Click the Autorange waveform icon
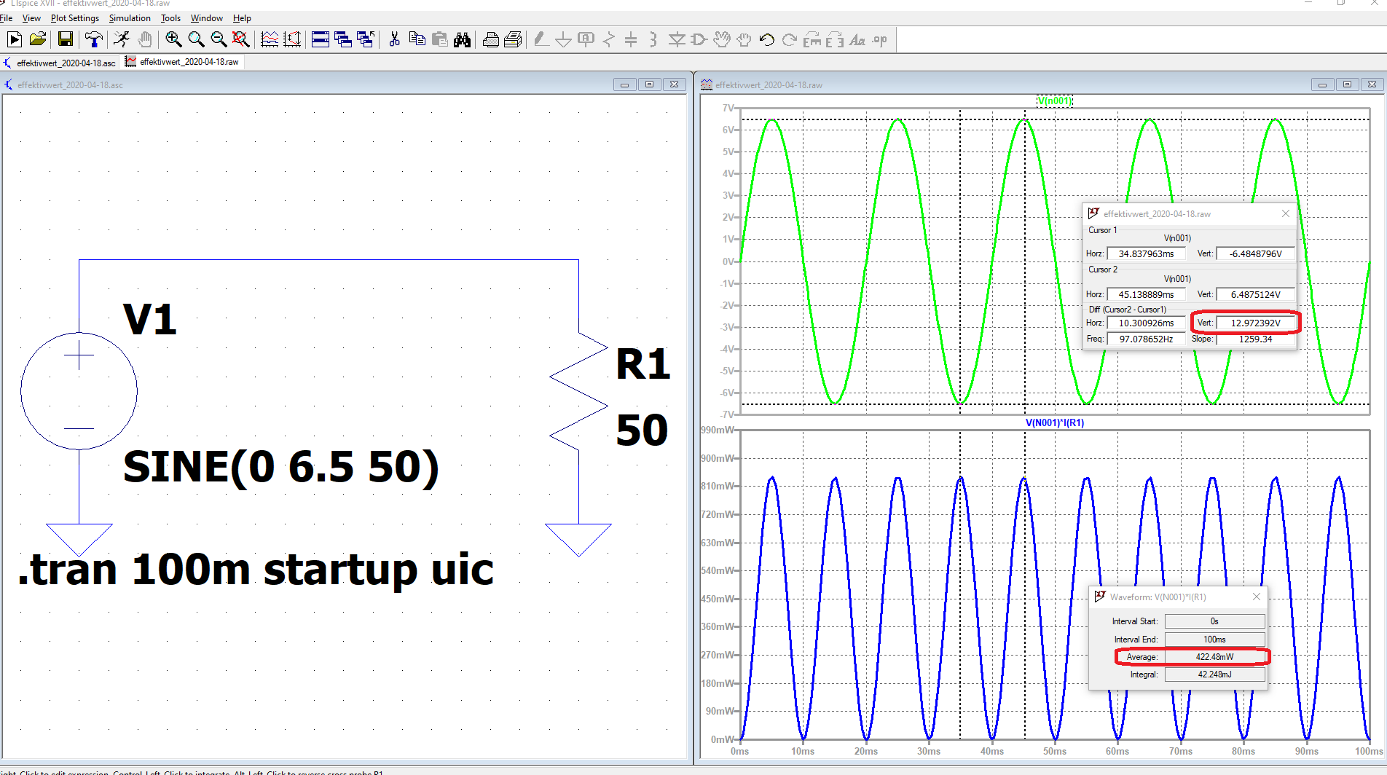 coord(270,39)
